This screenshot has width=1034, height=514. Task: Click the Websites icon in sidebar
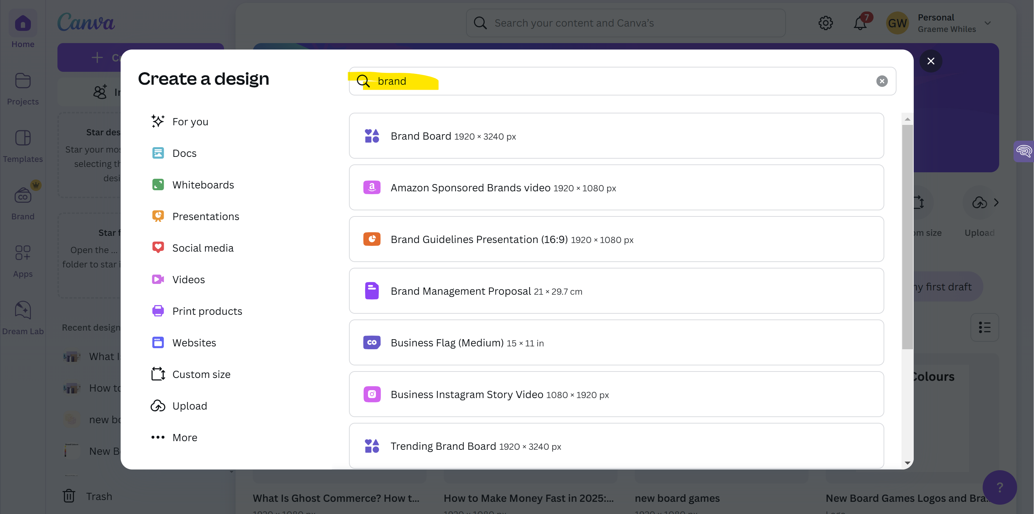pyautogui.click(x=158, y=343)
